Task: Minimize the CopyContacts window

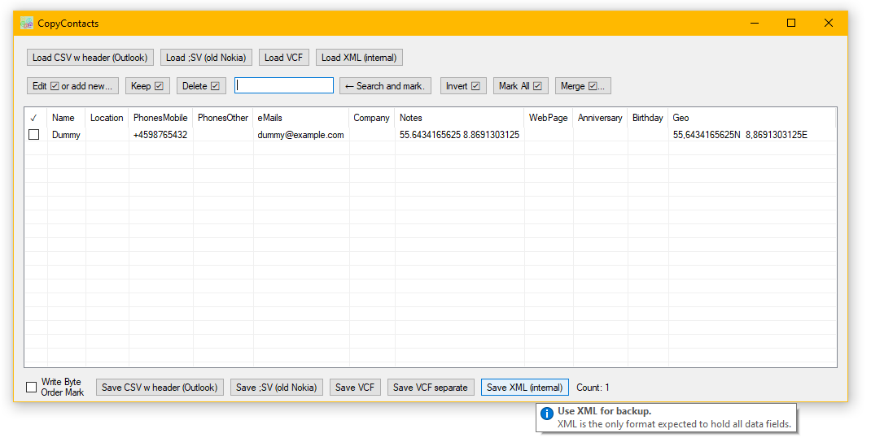Action: tap(755, 23)
